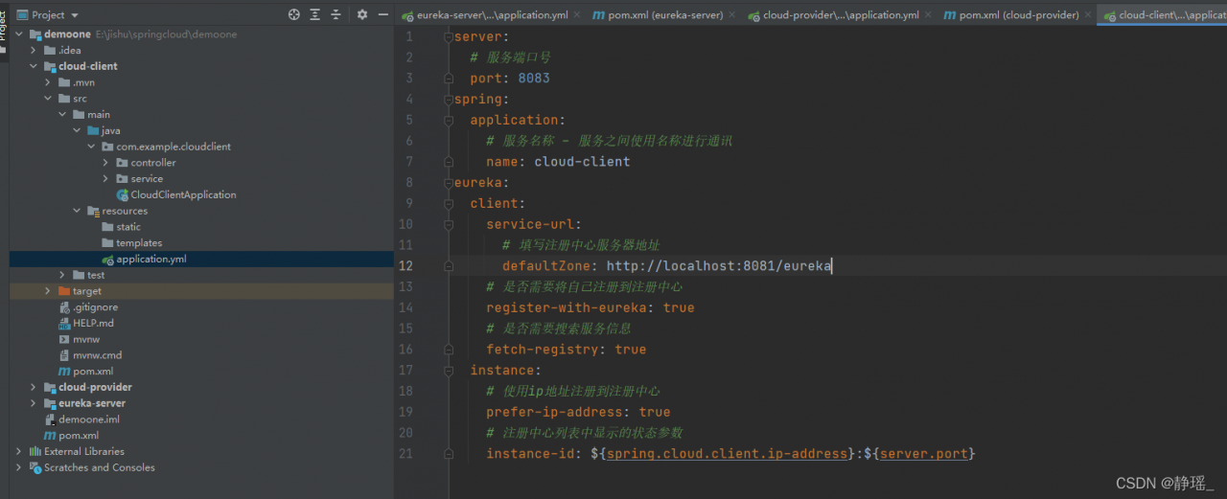
Task: Click line number 12 in gutter
Action: pyautogui.click(x=405, y=266)
